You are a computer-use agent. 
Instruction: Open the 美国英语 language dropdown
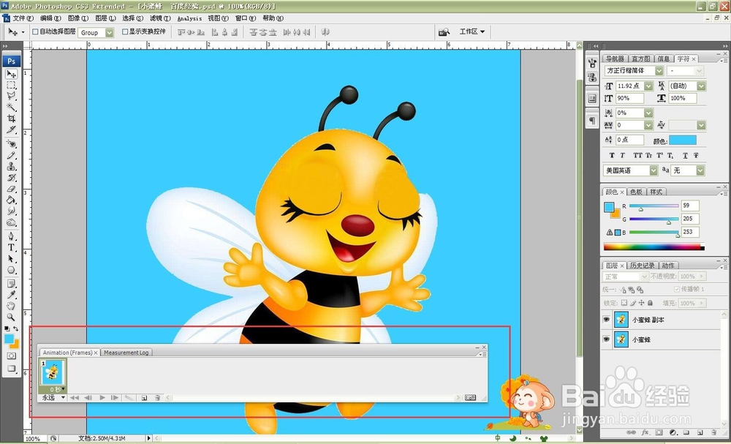click(654, 170)
